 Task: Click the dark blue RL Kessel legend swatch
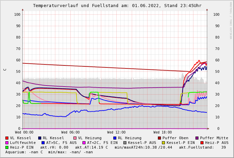click(x=40, y=138)
